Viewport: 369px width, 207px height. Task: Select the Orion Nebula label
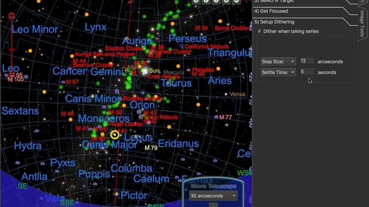(161, 117)
